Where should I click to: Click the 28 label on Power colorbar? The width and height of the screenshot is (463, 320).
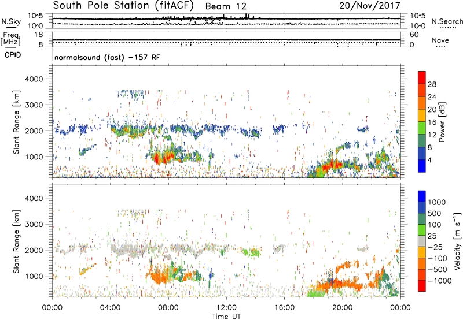[x=432, y=84]
